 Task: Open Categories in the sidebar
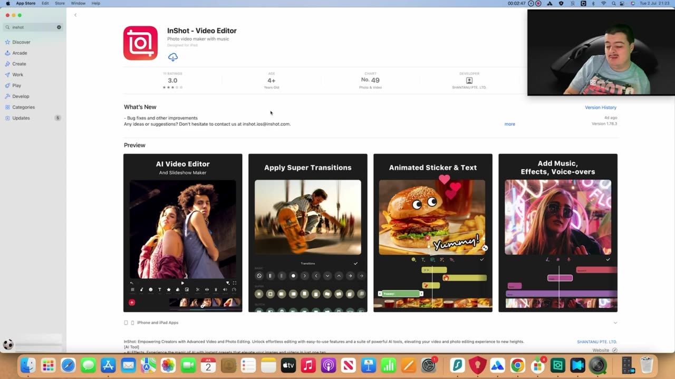click(x=23, y=107)
